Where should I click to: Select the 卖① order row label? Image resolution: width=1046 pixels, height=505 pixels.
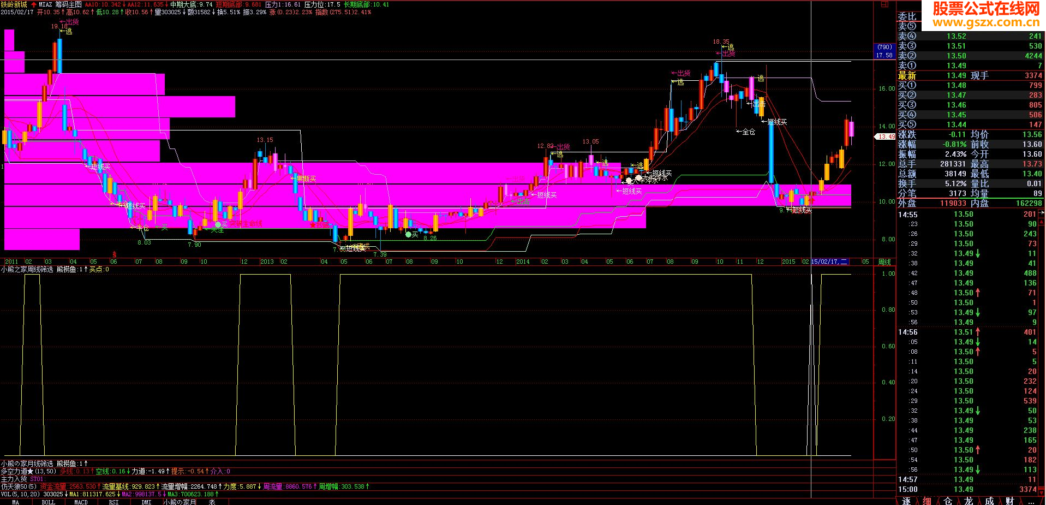click(x=907, y=66)
